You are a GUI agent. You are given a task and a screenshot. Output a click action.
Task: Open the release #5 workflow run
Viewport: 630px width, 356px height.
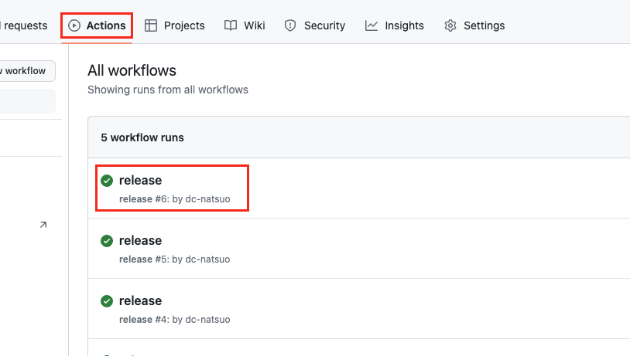tap(140, 240)
